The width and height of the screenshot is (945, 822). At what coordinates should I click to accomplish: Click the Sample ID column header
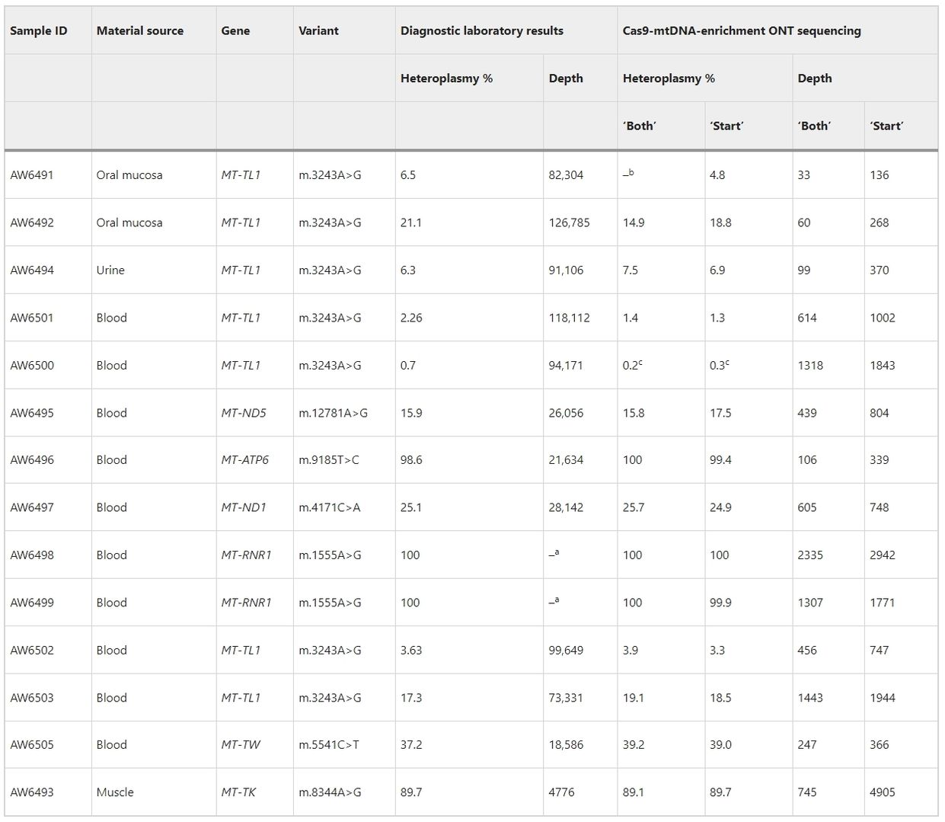pyautogui.click(x=39, y=31)
